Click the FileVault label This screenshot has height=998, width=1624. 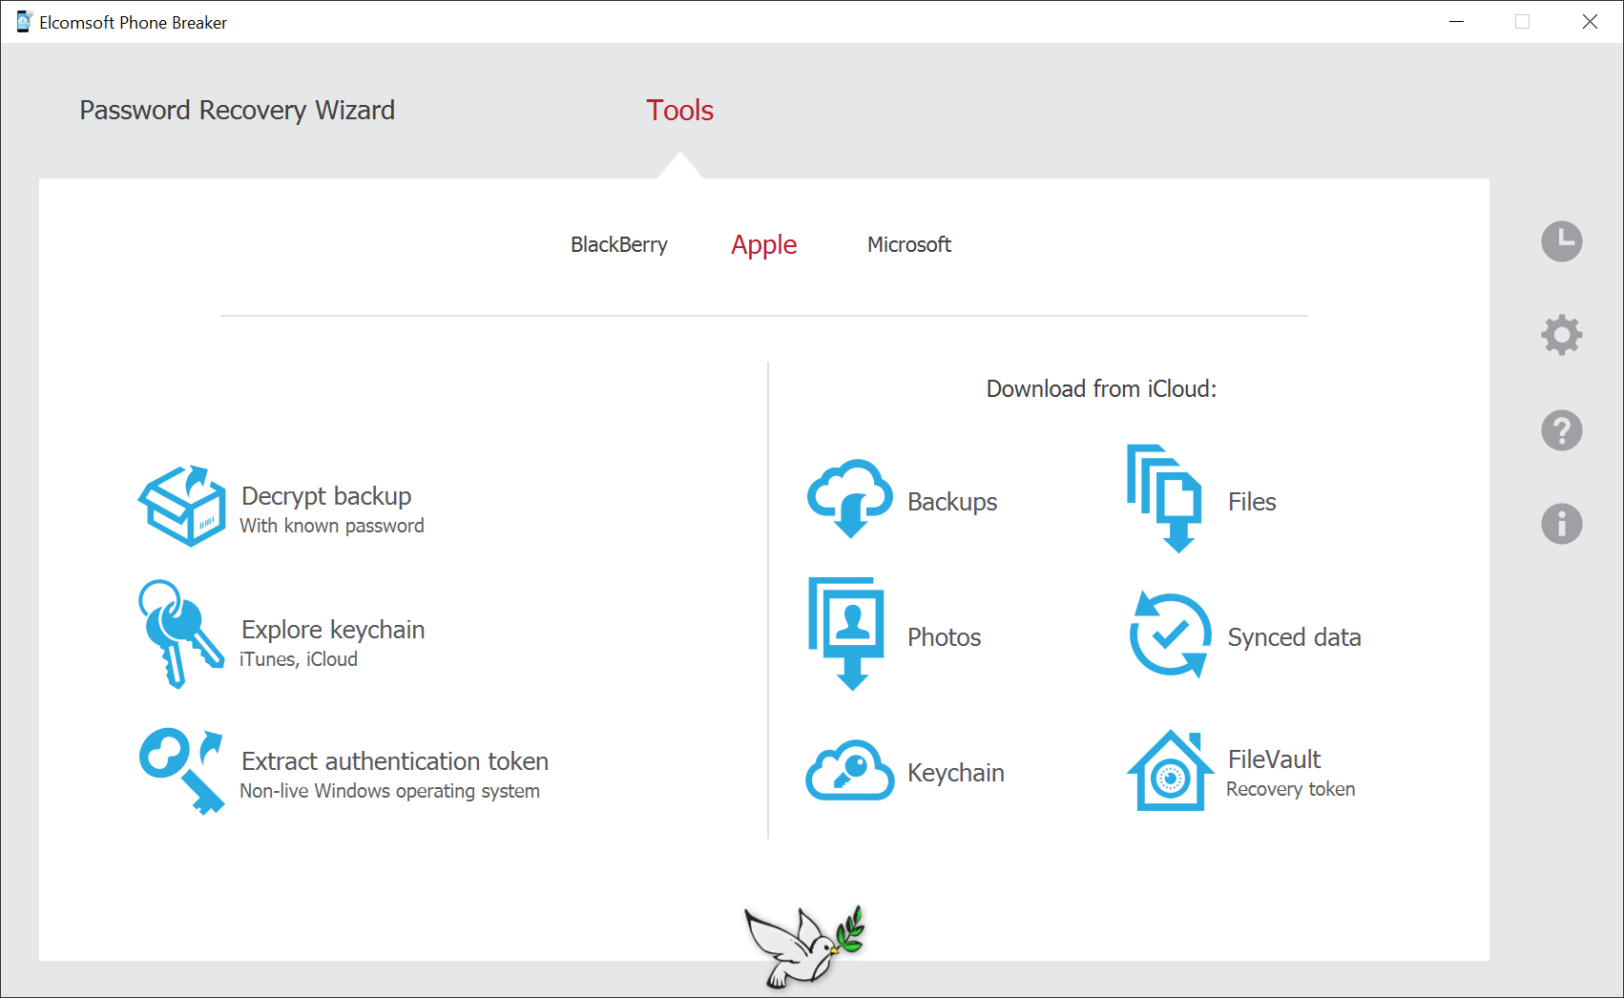1275,759
